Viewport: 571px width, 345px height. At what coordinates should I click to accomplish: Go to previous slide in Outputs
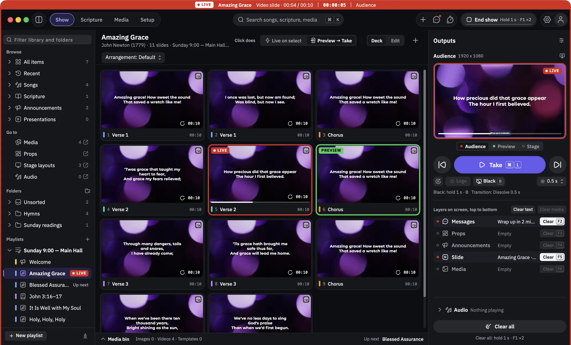tap(442, 165)
